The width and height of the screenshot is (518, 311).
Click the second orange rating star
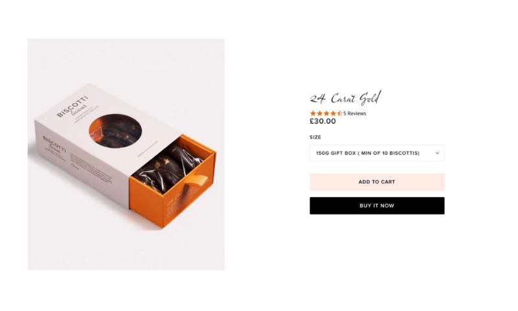319,113
